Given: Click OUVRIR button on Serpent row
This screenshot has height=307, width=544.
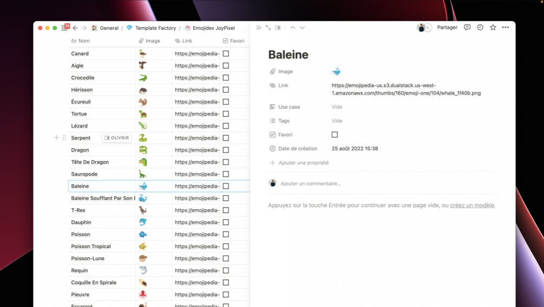Looking at the screenshot, I should point(116,138).
